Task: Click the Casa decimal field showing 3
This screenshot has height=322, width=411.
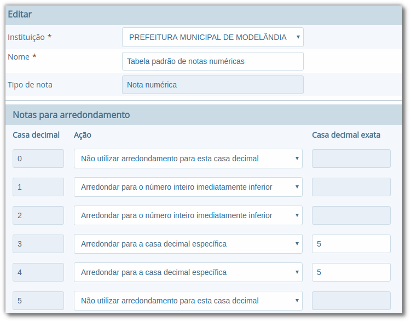Action: click(x=38, y=244)
